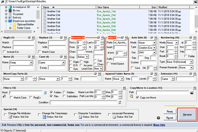
Task: Click the Rename button
Action: click(187, 115)
